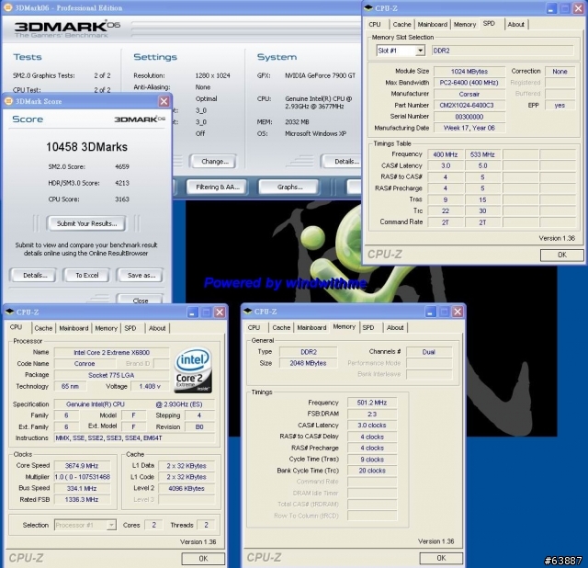Close the CPU-Z Memory window
Image resolution: width=588 pixels, height=568 pixels.
coord(458,312)
